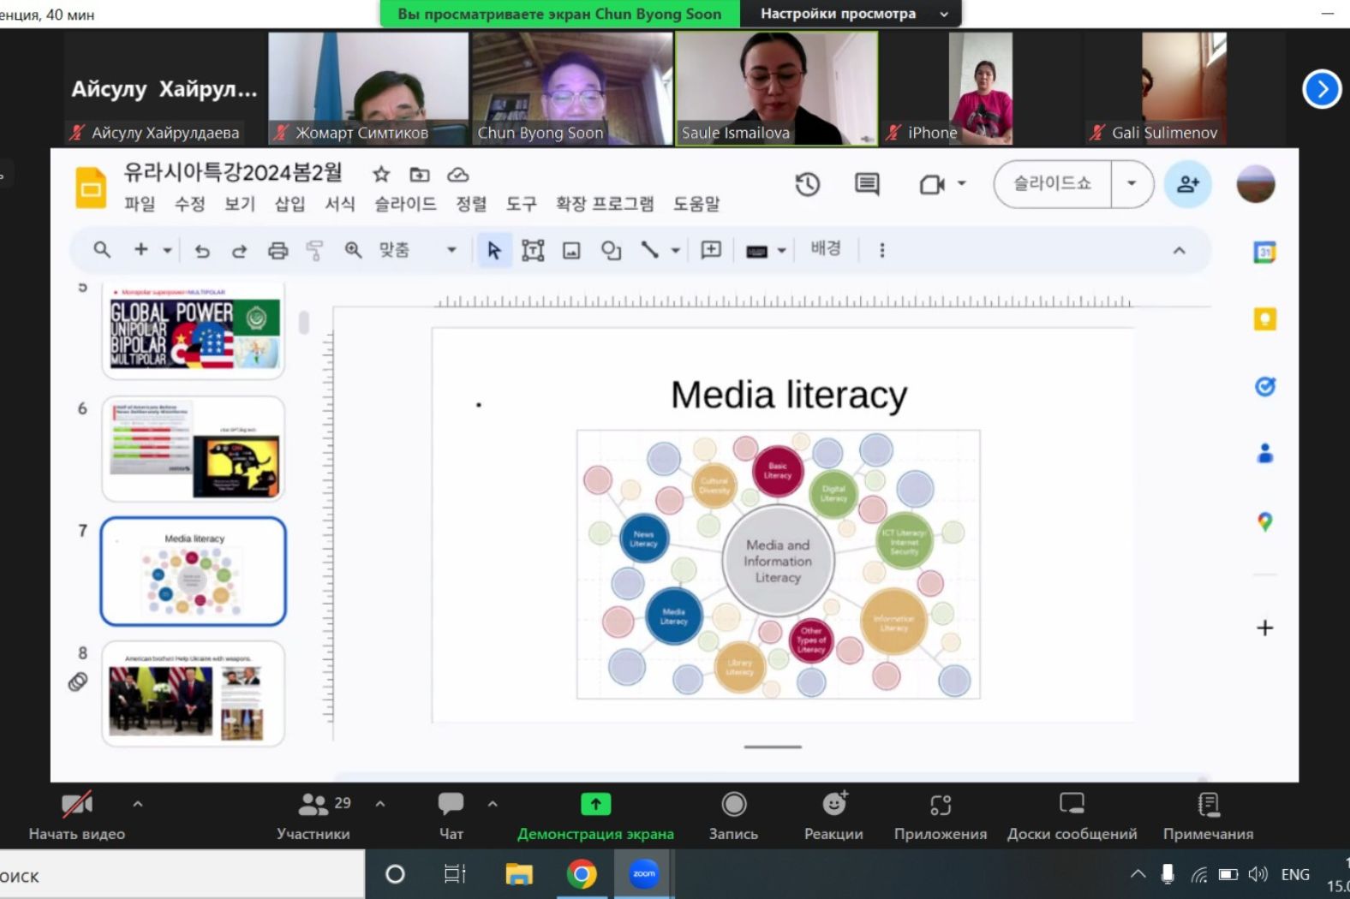Show next participants with right arrow
1350x899 pixels.
click(x=1321, y=89)
